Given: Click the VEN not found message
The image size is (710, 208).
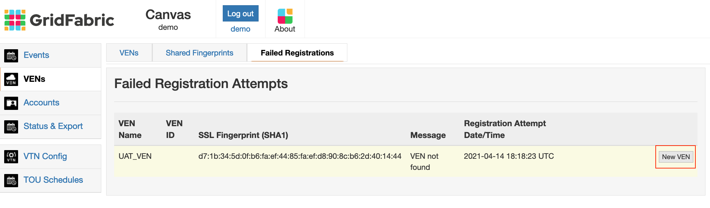Looking at the screenshot, I should [425, 161].
